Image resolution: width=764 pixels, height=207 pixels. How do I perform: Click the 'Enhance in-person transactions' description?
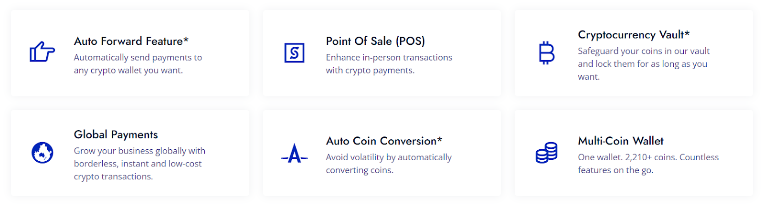[x=389, y=63]
